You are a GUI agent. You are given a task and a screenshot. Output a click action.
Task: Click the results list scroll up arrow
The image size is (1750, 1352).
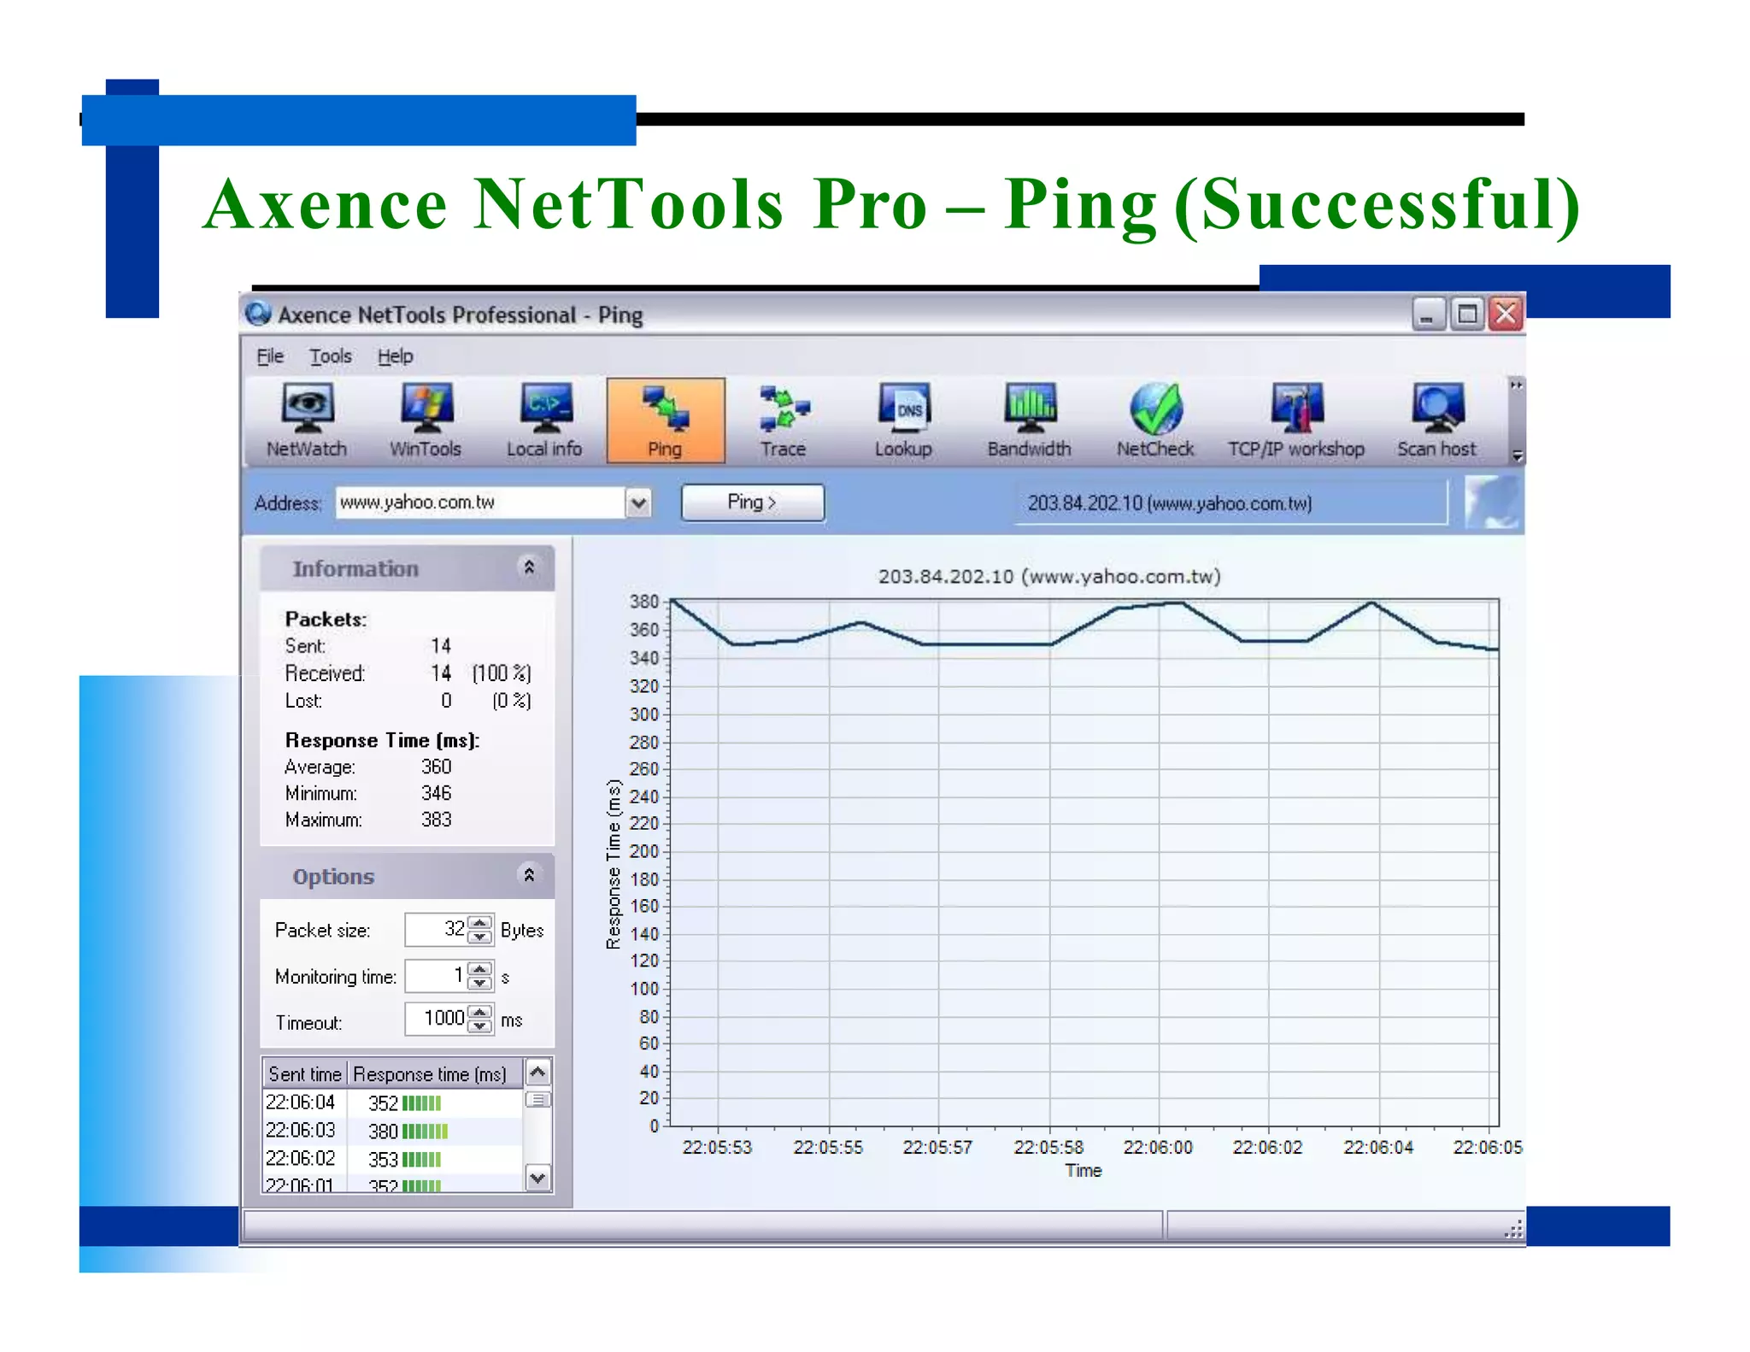click(x=537, y=1072)
